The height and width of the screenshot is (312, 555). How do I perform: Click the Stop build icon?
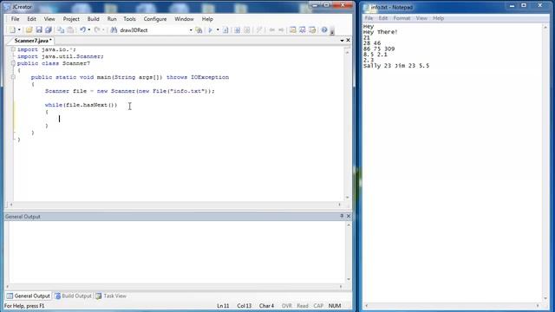tap(247, 30)
